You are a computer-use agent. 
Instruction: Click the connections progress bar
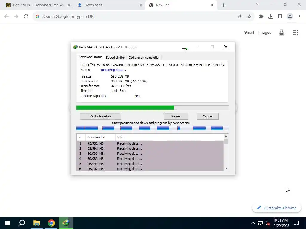coord(153,128)
